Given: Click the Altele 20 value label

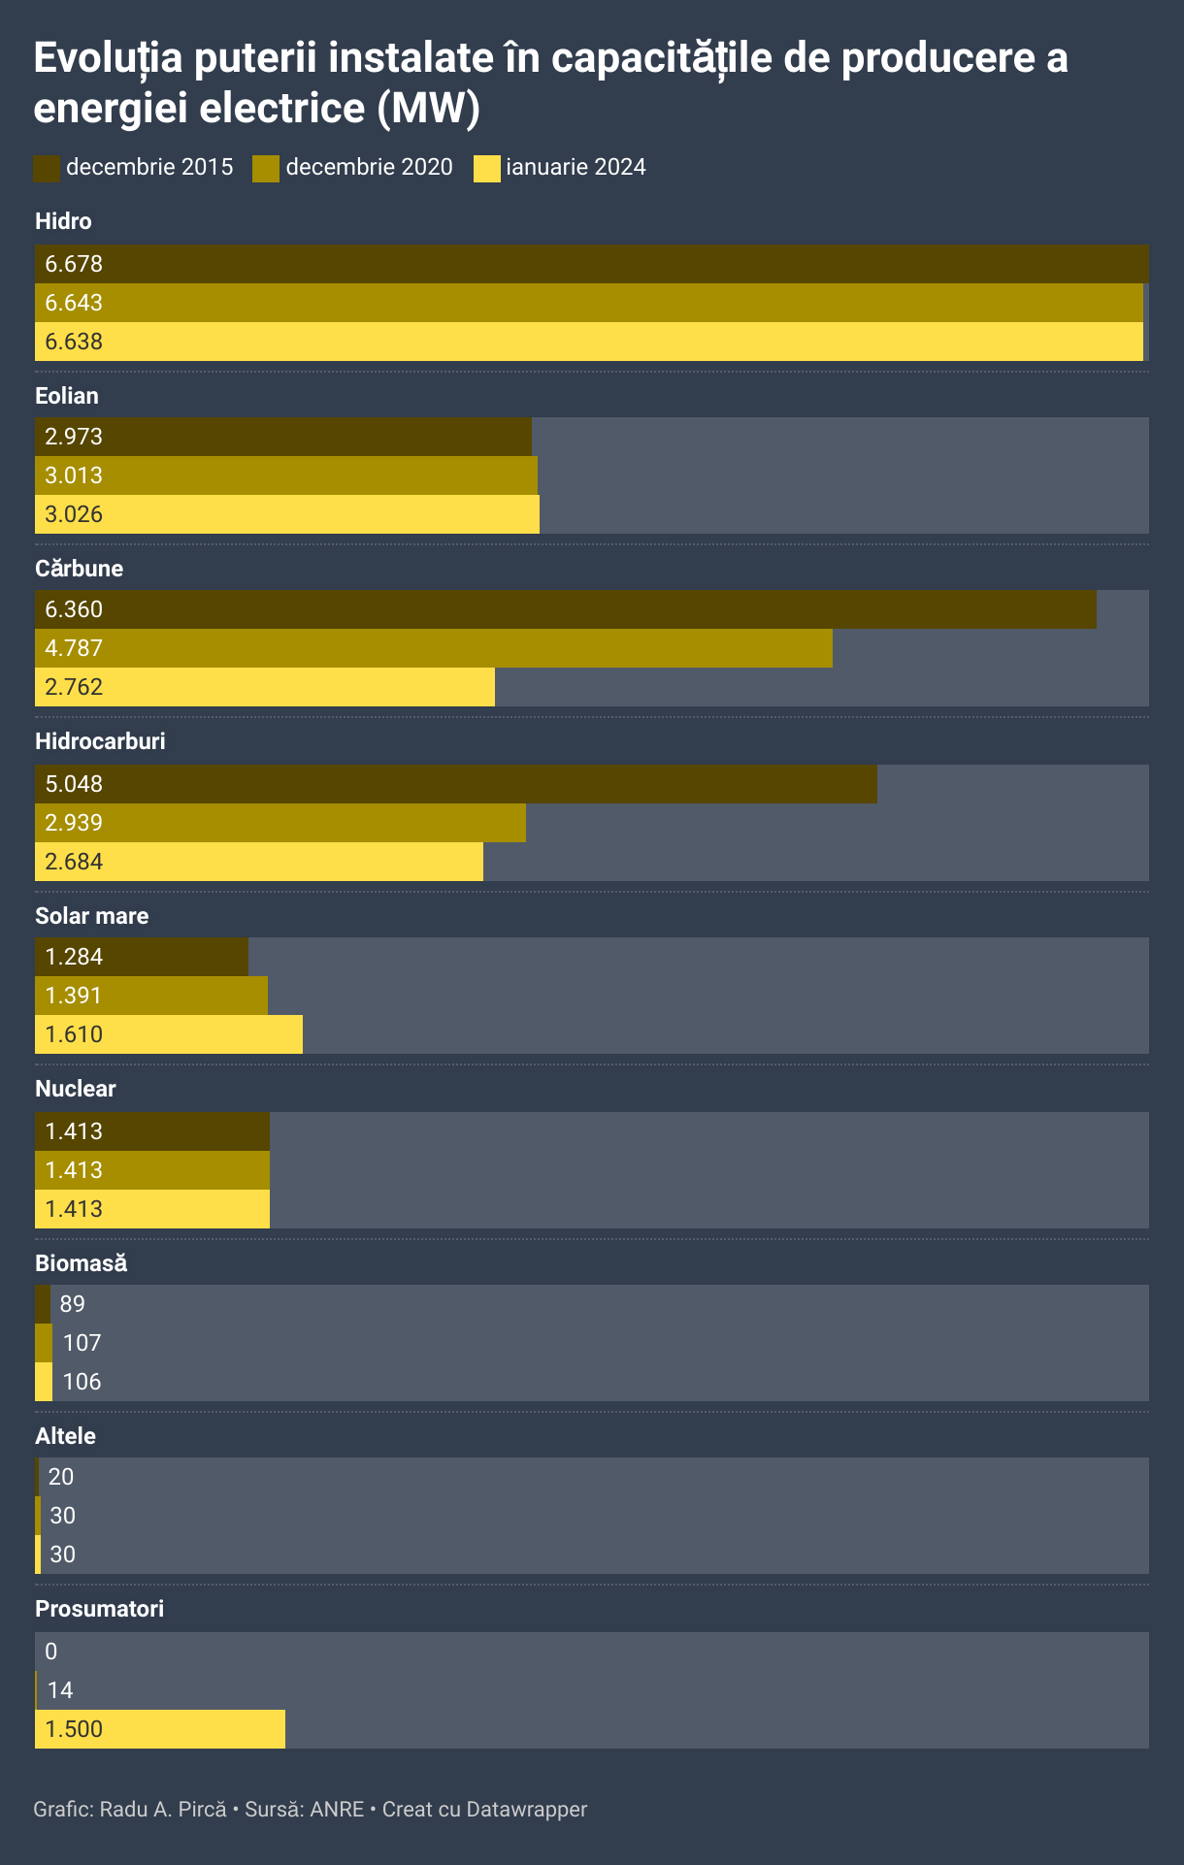Looking at the screenshot, I should pyautogui.click(x=61, y=1477).
